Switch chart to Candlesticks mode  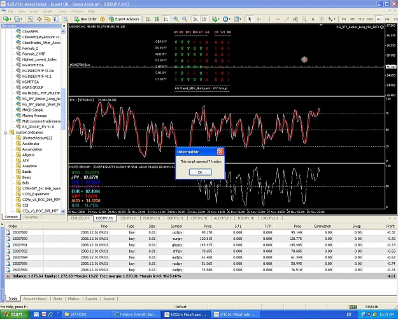[157, 19]
